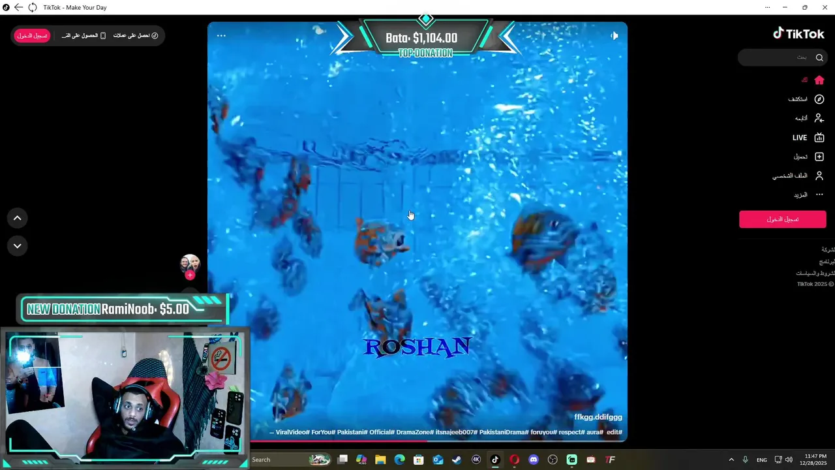Click the pink login button in sidebar

coord(783,219)
